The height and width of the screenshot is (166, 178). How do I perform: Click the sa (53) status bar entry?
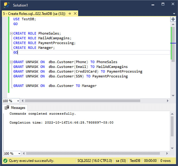pyautogui.click(x=121, y=161)
